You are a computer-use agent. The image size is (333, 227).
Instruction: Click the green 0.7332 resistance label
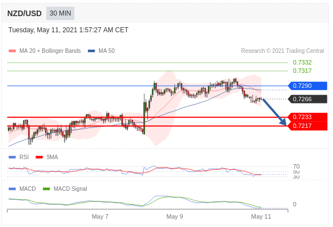coord(302,62)
